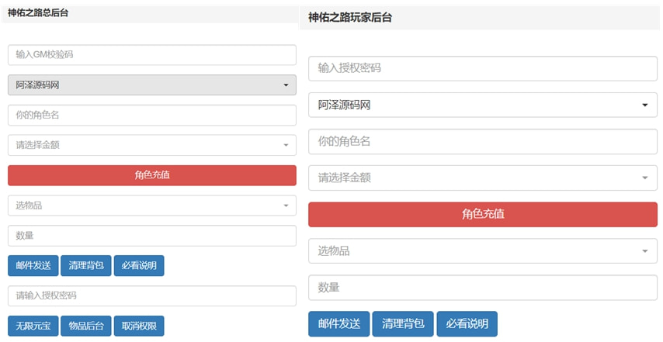Open the 选物品 dropdown in 玩家后台 panel
The width and height of the screenshot is (663, 342).
pyautogui.click(x=482, y=250)
